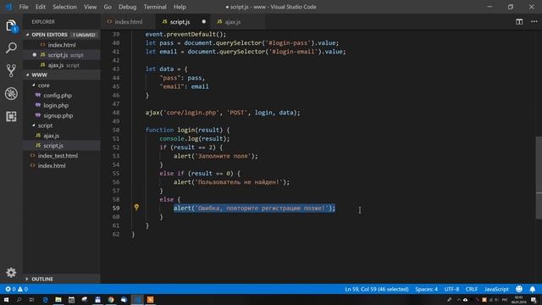Open the Source Control view
542x305 pixels.
click(x=11, y=70)
